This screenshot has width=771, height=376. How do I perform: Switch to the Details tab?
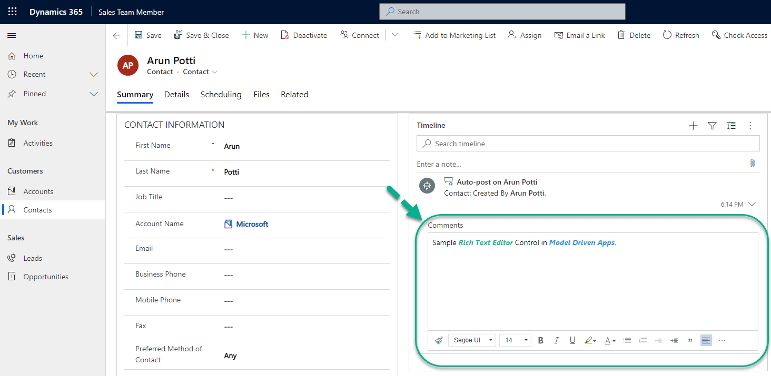pos(176,95)
